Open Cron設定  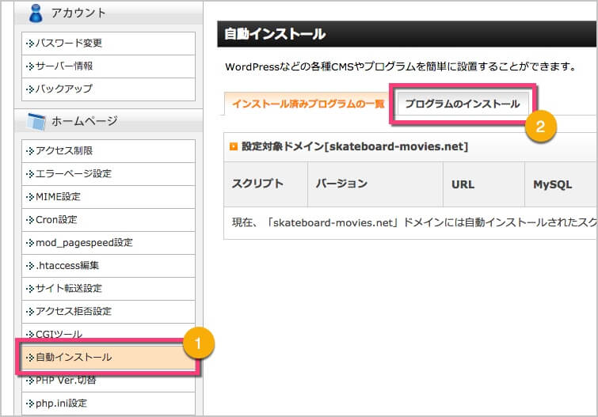(109, 220)
